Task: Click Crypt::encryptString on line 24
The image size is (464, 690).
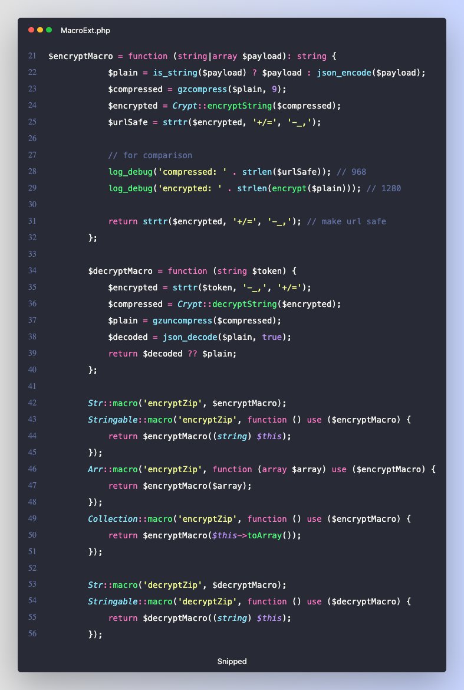Action: point(222,106)
